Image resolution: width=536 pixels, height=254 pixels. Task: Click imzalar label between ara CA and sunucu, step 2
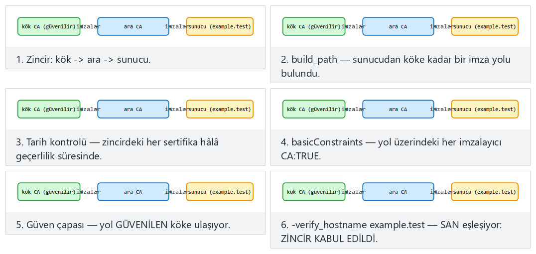[442, 26]
